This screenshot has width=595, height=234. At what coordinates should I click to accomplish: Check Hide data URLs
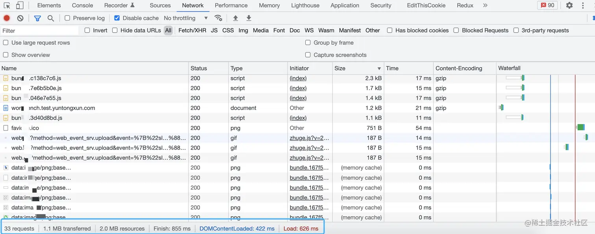pyautogui.click(x=115, y=30)
